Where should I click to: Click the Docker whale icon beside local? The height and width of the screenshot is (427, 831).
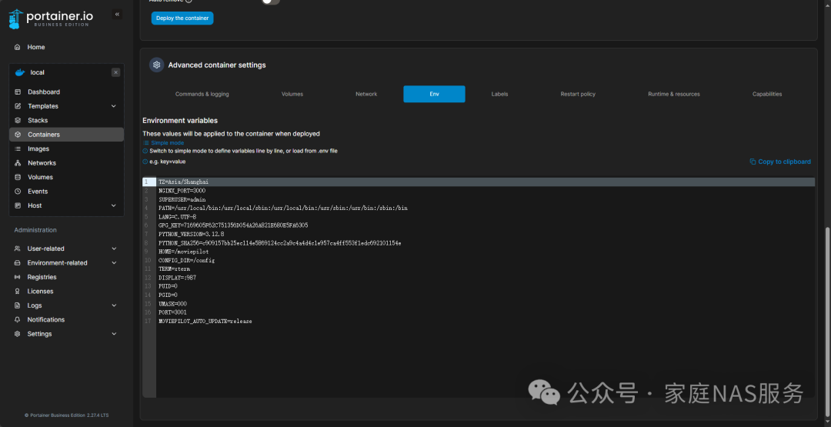click(x=20, y=72)
